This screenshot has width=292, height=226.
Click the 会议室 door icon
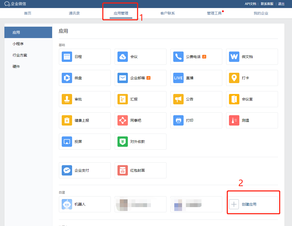pyautogui.click(x=234, y=99)
